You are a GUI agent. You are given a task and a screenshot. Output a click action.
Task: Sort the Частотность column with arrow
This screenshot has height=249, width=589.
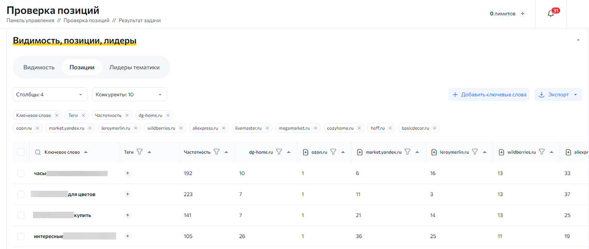226,152
